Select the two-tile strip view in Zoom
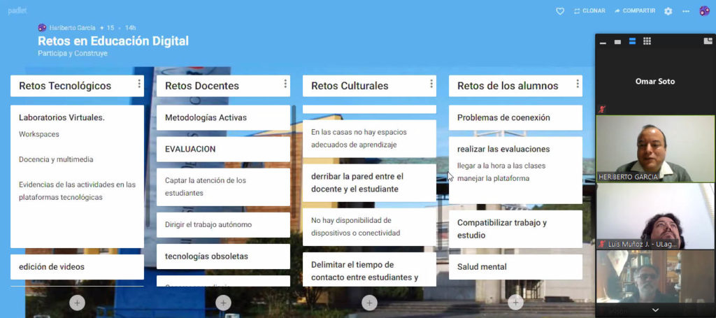 point(632,41)
